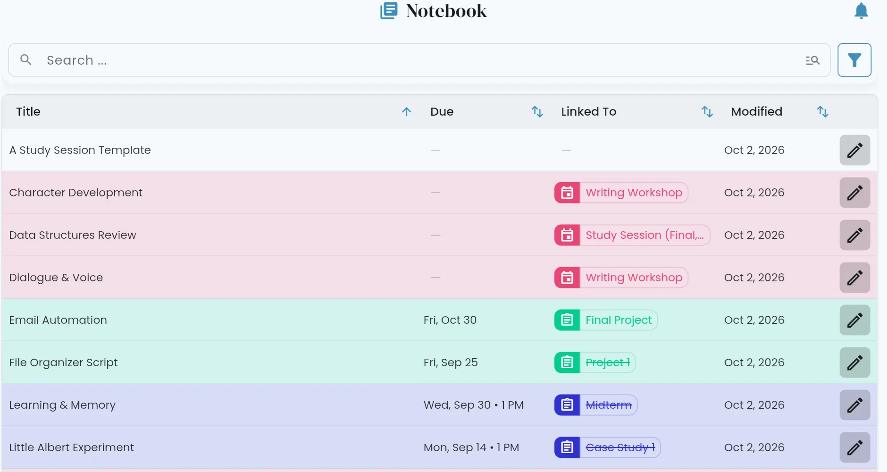The height and width of the screenshot is (472, 887).
Task: Edit the File Organizer Script note
Action: pos(854,362)
